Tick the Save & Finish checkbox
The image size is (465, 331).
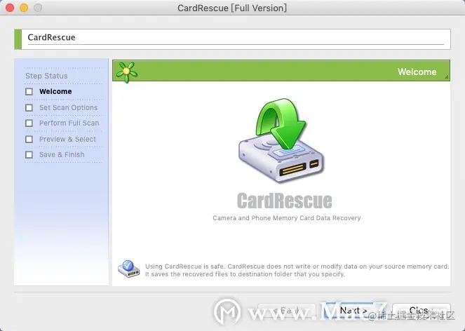[x=29, y=154]
